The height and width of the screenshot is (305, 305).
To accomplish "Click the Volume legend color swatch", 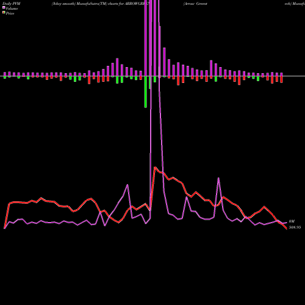I will pyautogui.click(x=4, y=7).
